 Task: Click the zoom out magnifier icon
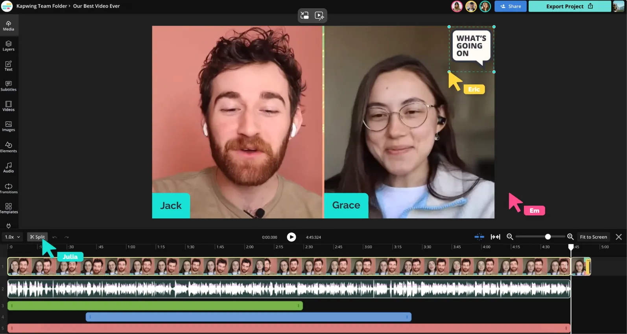[510, 237]
